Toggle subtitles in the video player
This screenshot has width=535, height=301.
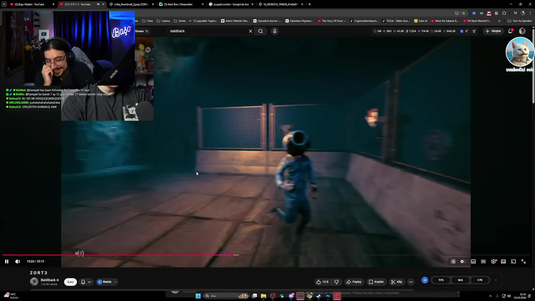[473, 261]
